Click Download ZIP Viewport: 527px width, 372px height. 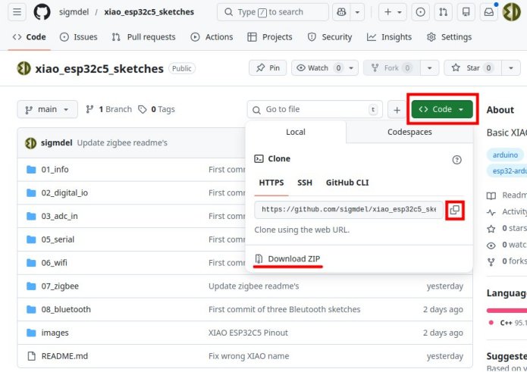(287, 259)
